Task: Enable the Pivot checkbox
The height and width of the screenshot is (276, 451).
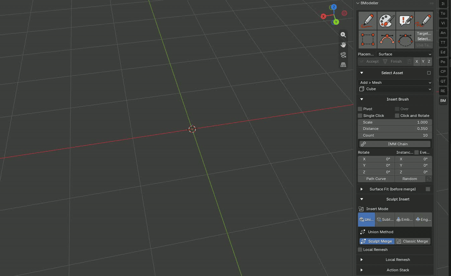Action: click(360, 109)
